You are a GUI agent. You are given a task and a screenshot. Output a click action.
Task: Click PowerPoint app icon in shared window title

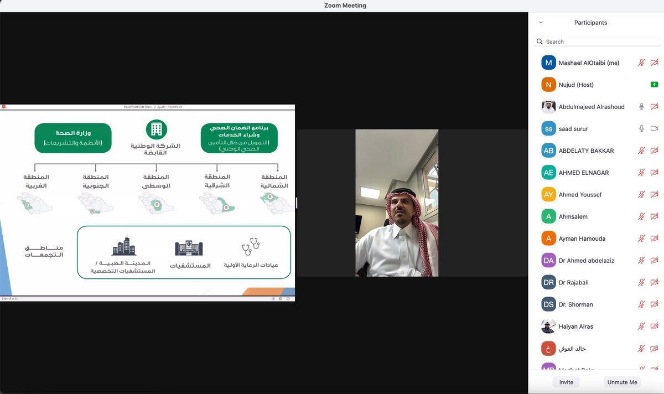[3, 106]
